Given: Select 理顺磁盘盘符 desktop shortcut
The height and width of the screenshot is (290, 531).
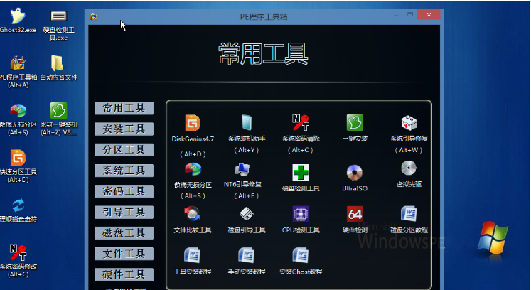Looking at the screenshot, I should [x=18, y=210].
